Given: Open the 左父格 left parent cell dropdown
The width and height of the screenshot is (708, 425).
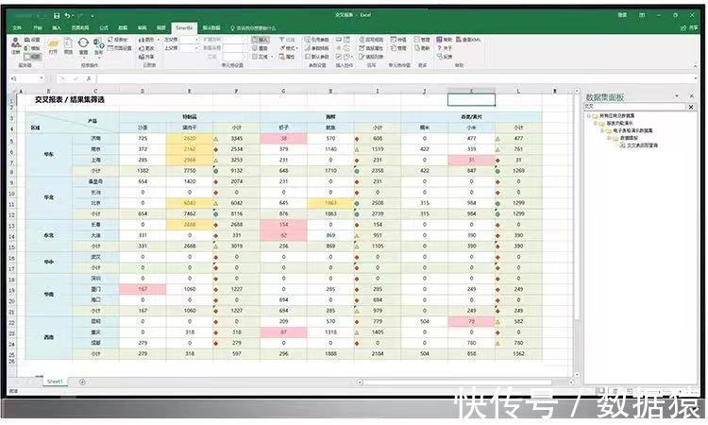Looking at the screenshot, I should (x=197, y=41).
